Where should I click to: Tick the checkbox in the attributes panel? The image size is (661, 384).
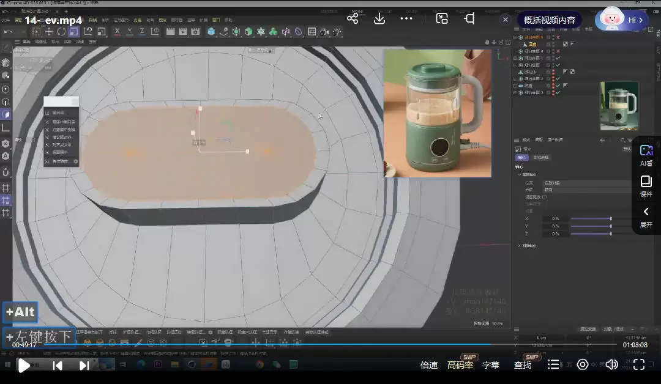coord(544,197)
